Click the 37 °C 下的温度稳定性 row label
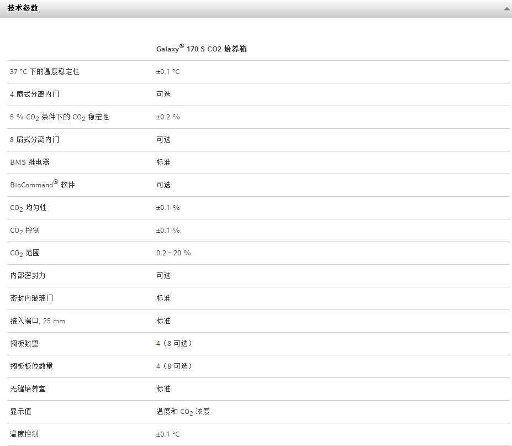The width and height of the screenshot is (512, 446). [x=45, y=72]
